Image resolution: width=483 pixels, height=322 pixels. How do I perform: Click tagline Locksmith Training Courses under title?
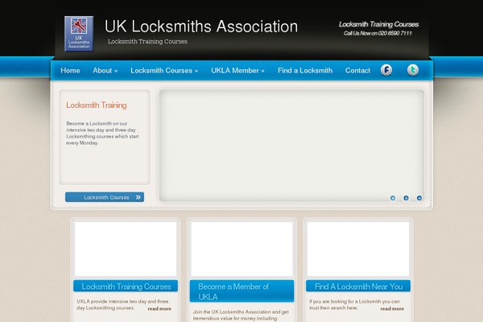click(x=147, y=42)
